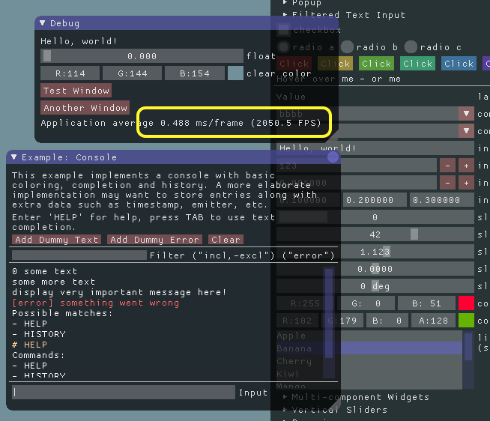Screen dimensions: 490x421
Task: Focus the console Input text field
Action: (x=124, y=393)
